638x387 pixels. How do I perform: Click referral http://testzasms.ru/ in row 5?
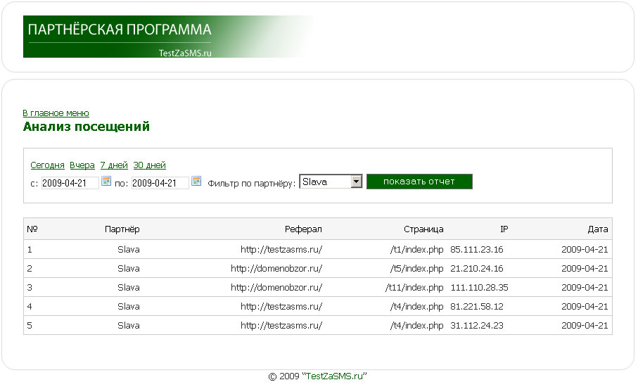[281, 326]
